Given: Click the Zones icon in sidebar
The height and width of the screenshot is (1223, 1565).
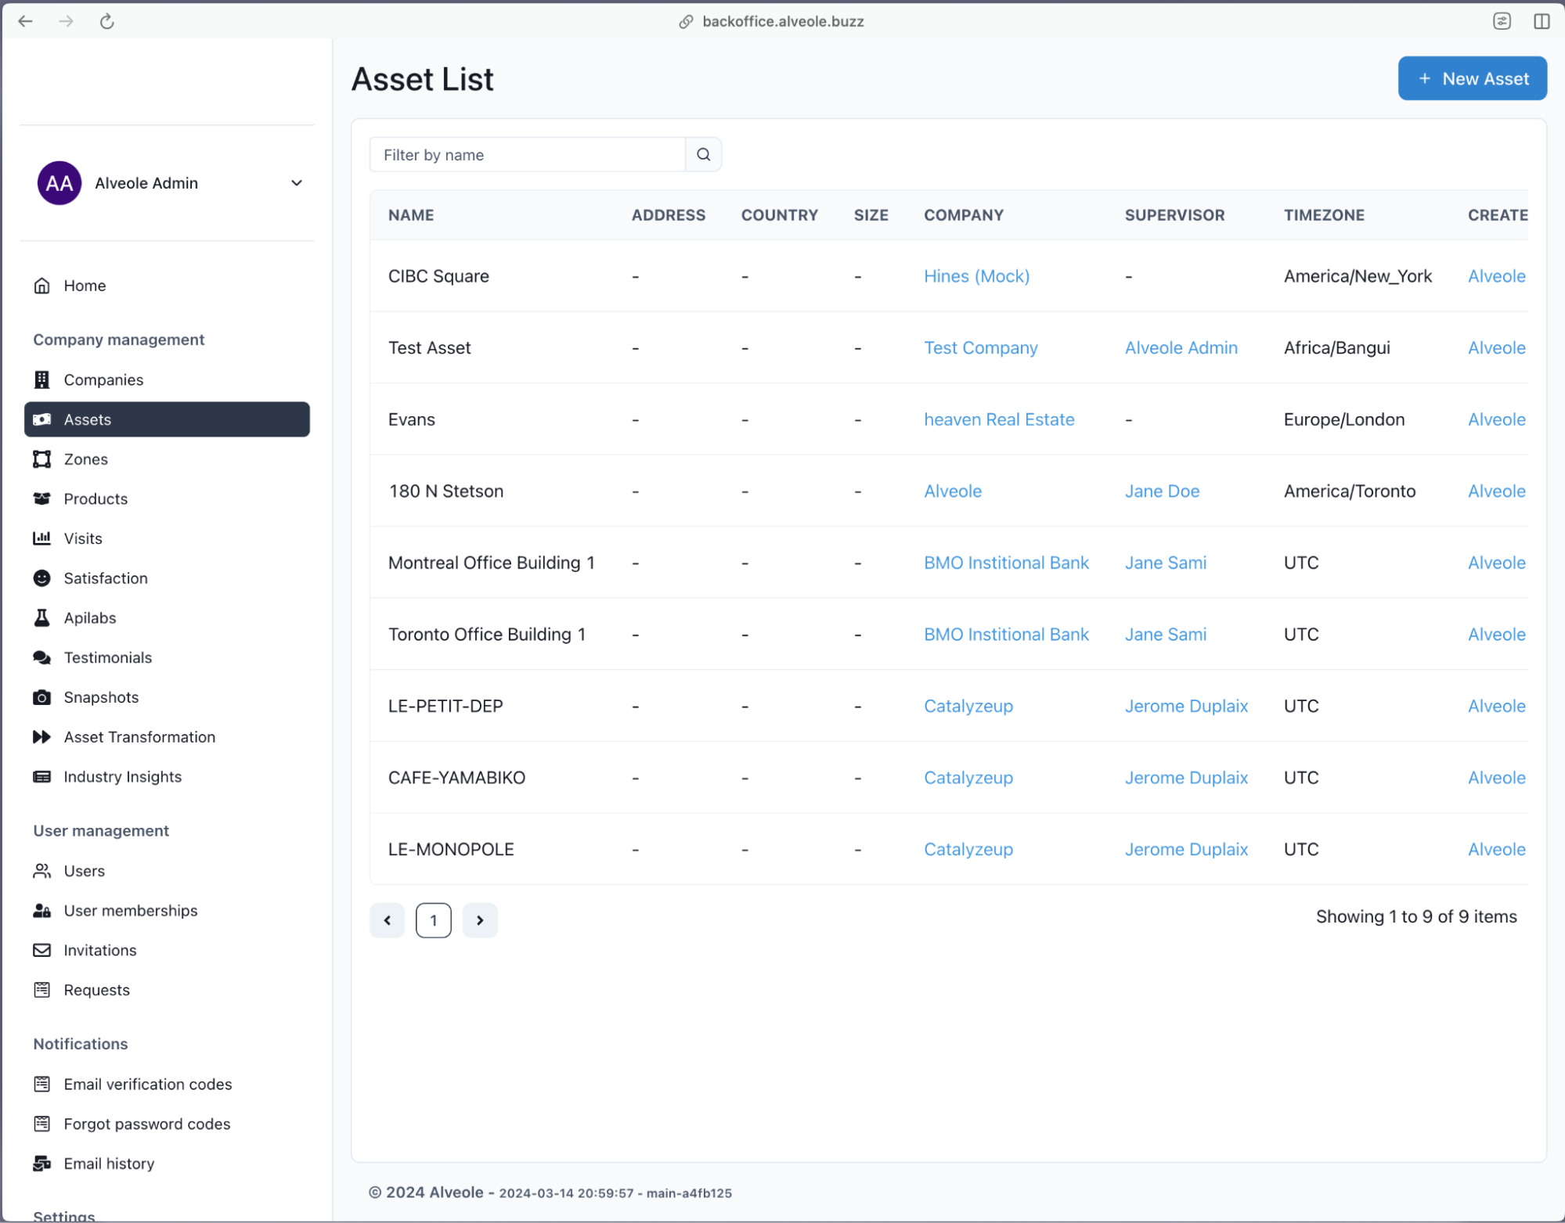Looking at the screenshot, I should tap(42, 459).
